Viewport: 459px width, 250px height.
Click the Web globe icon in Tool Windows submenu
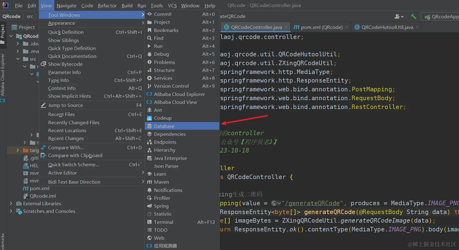(149, 238)
